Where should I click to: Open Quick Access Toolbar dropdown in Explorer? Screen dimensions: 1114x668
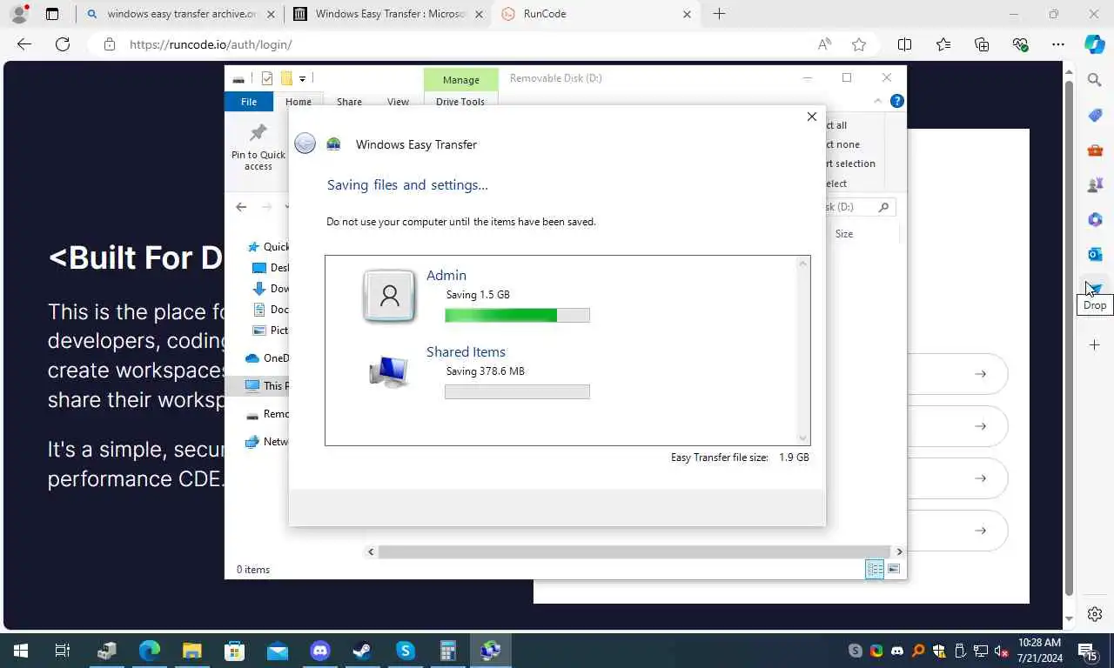(x=302, y=78)
